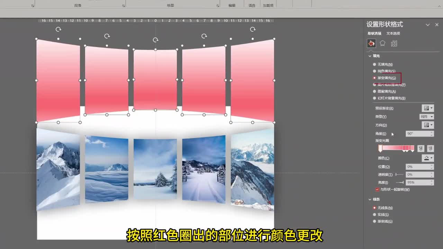Viewport: 443px width, 249px height.
Task: Open the 类型 dropdown showing 线性
Action: [426, 117]
